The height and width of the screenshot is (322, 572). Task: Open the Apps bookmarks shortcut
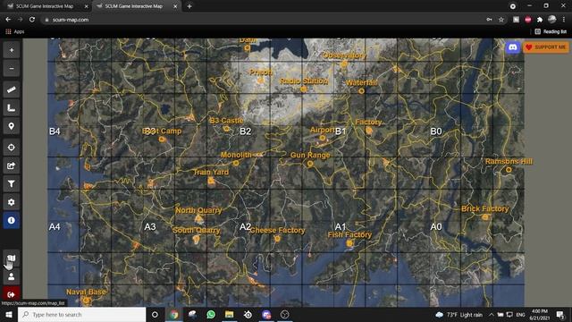14,32
